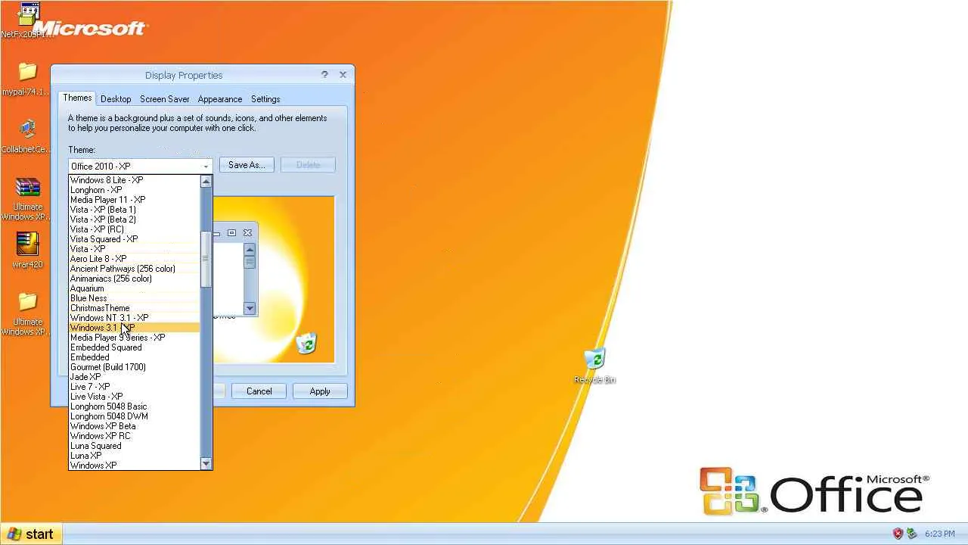This screenshot has width=968, height=545.
Task: Select the Luna XP theme
Action: pyautogui.click(x=135, y=456)
